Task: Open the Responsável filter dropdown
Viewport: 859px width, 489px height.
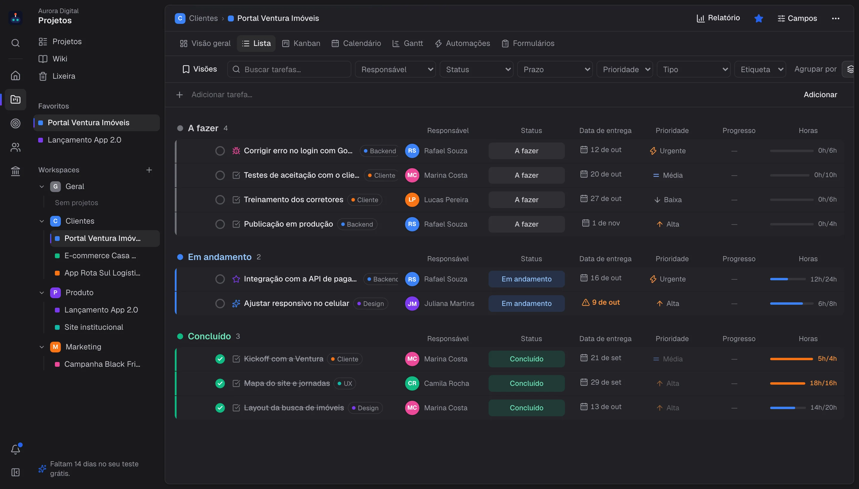Action: coord(395,69)
